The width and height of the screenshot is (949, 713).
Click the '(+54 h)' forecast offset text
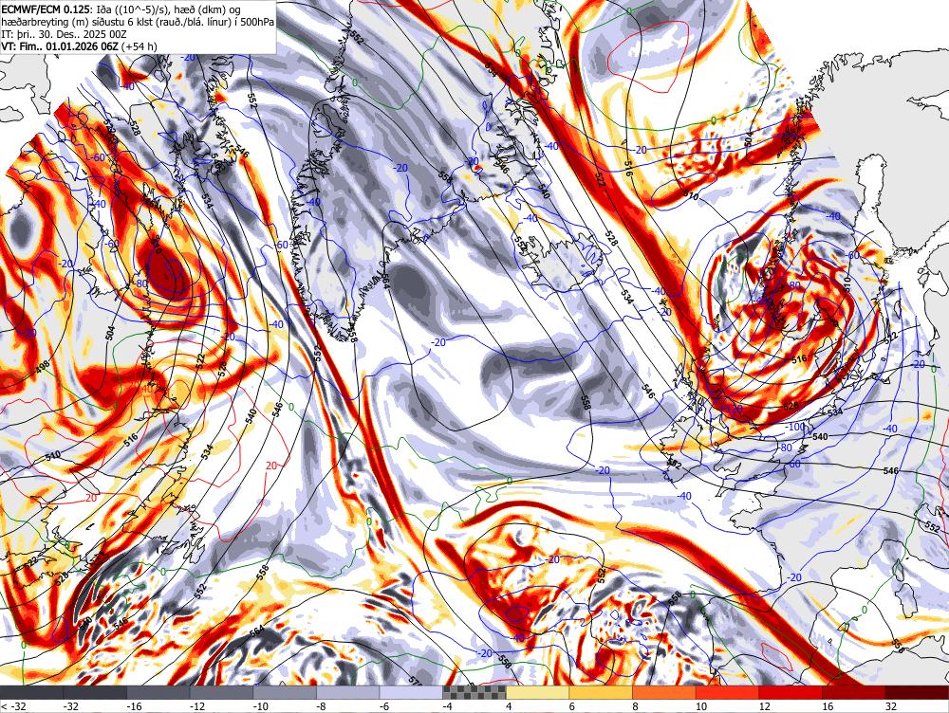(x=140, y=46)
